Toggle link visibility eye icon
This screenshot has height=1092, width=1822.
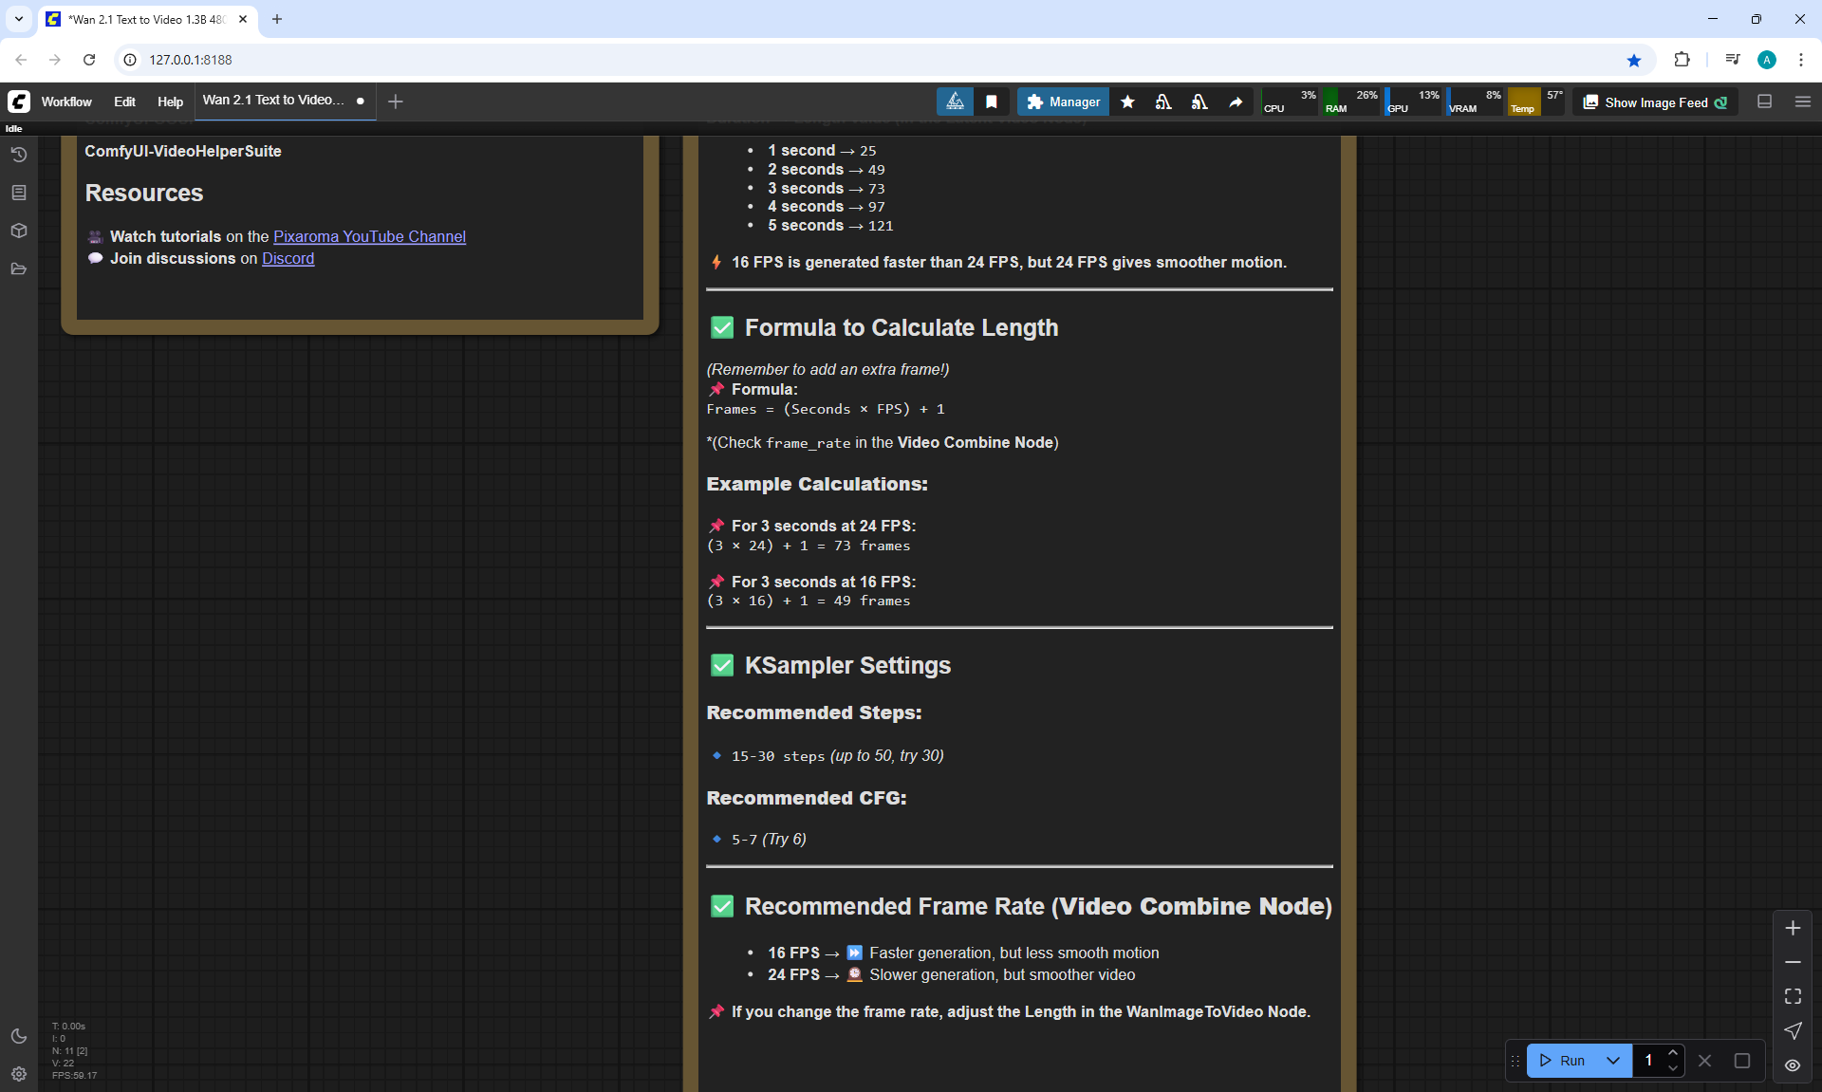click(1793, 1065)
